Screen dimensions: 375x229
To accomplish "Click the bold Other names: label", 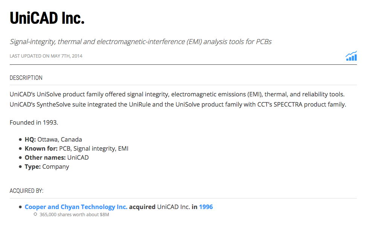I will point(45,157).
